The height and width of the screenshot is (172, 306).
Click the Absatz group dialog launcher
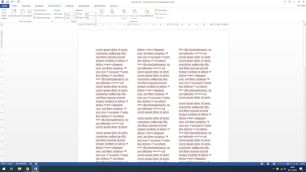(96, 22)
